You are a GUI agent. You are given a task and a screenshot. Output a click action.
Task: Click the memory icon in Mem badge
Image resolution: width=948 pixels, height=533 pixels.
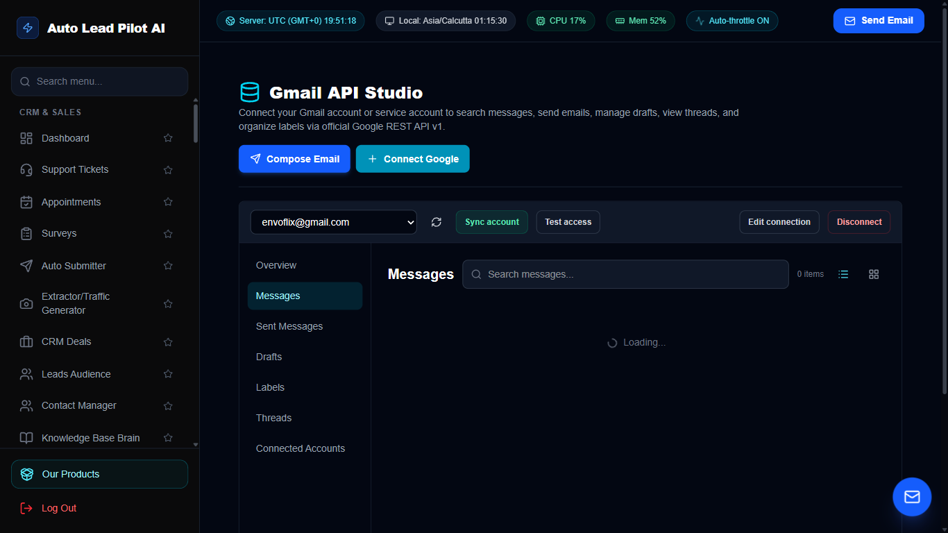click(x=620, y=21)
